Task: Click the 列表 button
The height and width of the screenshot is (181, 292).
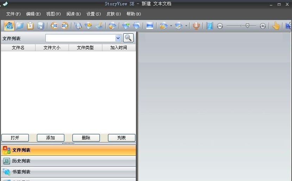Action: coord(122,138)
